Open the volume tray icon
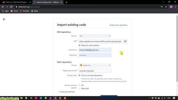This screenshot has height=100, width=178. point(165,98)
